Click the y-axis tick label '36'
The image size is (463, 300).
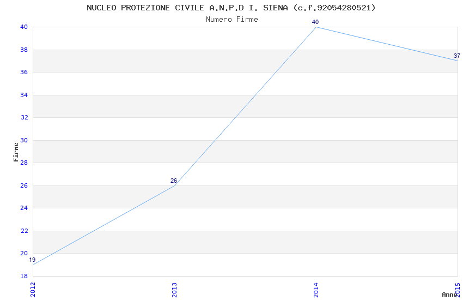tap(24, 72)
